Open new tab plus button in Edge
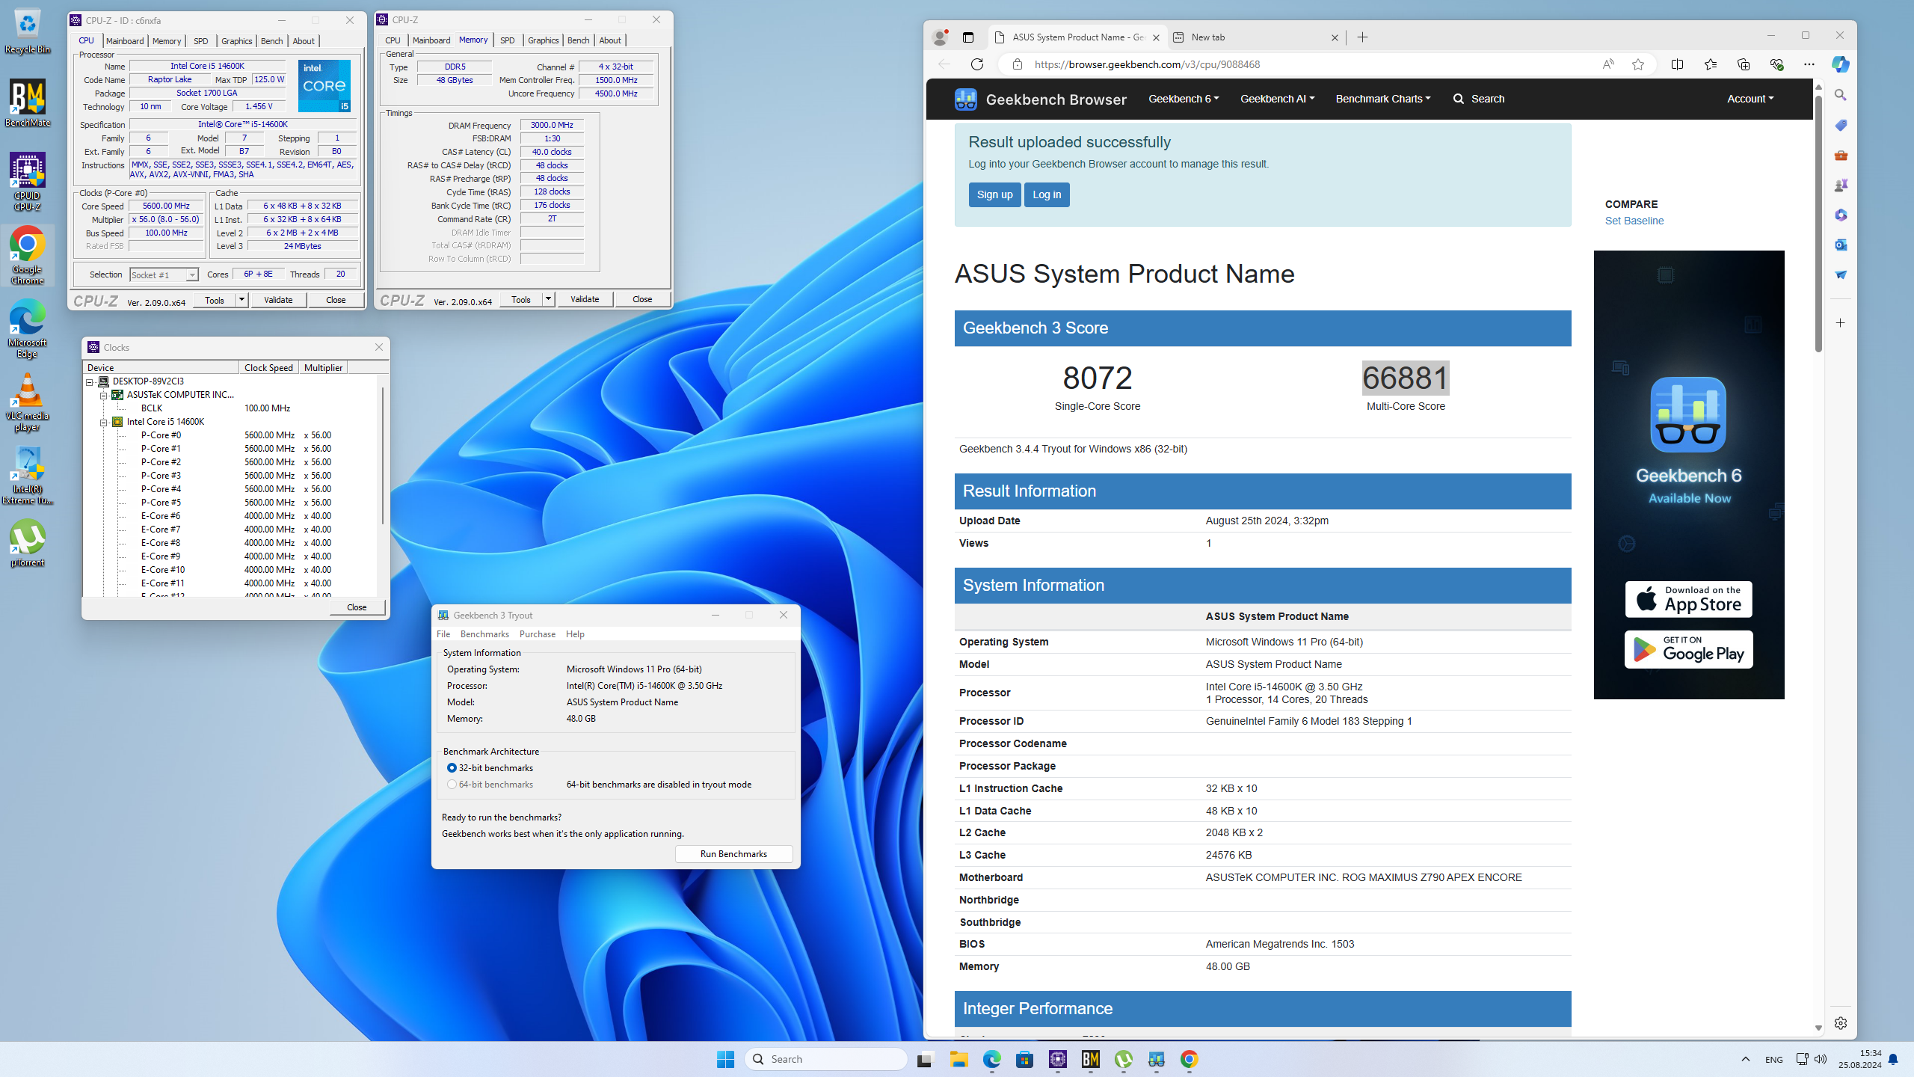The width and height of the screenshot is (1914, 1077). point(1362,37)
